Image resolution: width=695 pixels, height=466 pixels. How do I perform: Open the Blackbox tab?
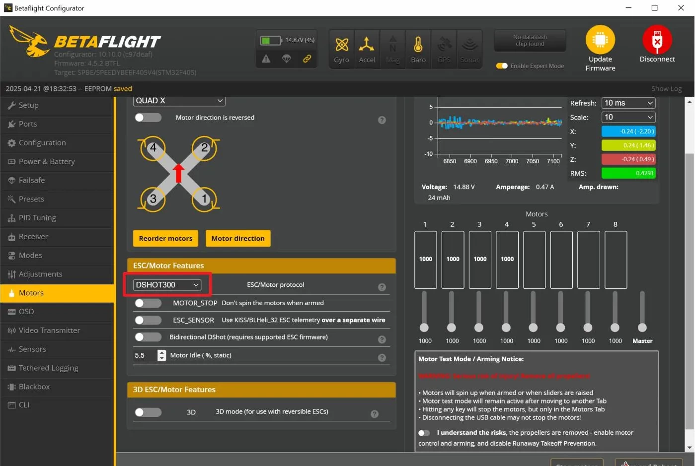pos(57,387)
